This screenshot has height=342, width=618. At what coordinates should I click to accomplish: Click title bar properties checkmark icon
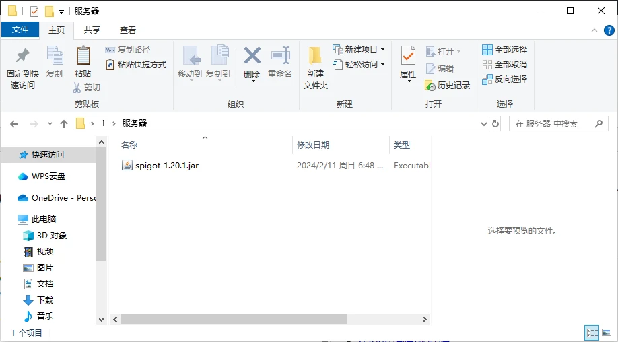point(34,11)
